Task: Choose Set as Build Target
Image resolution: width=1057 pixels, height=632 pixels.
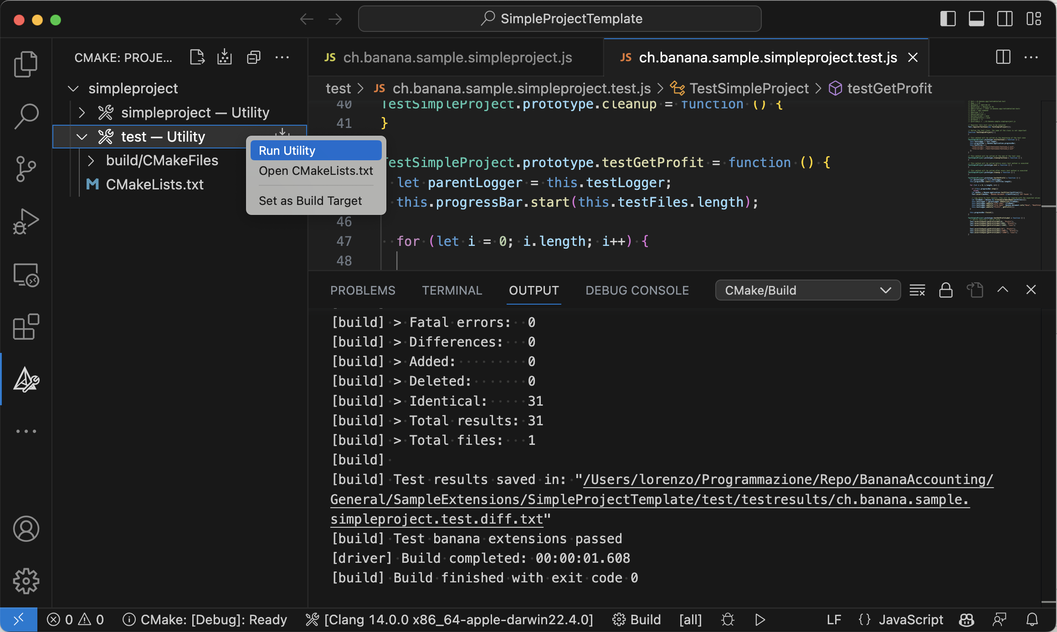Action: tap(316, 201)
